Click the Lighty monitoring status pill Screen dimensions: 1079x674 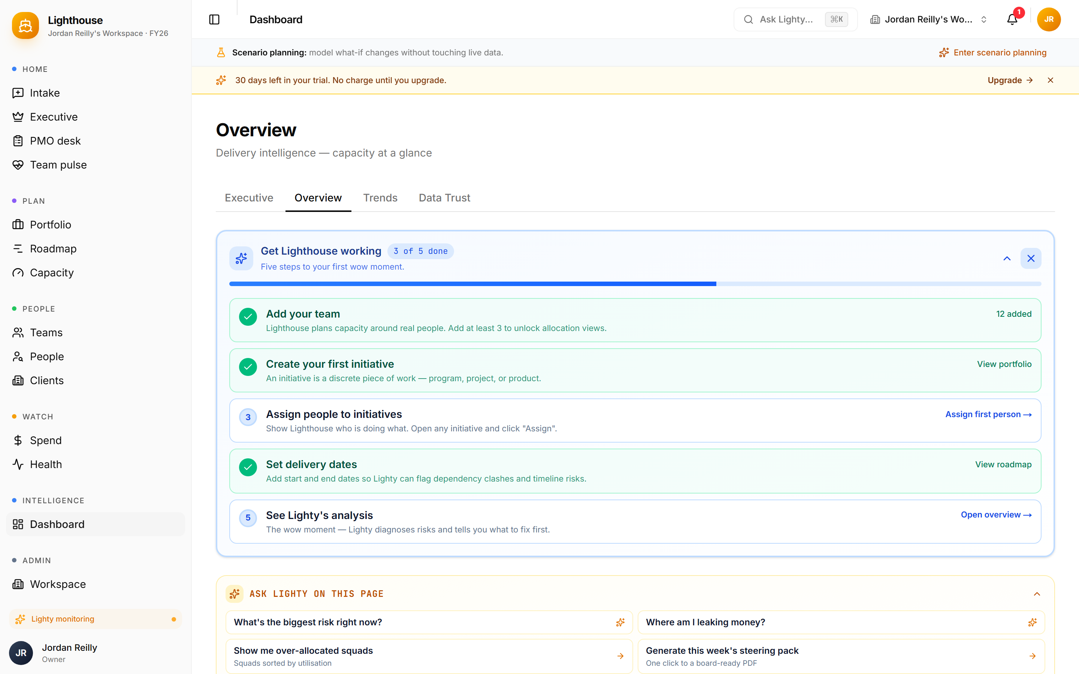click(x=96, y=619)
